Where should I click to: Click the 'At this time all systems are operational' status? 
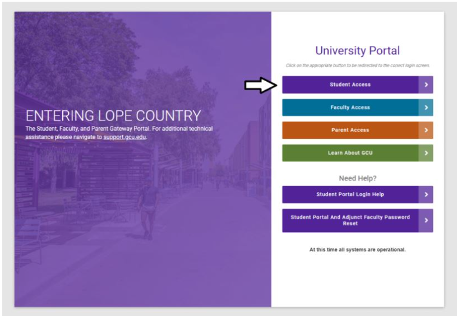pyautogui.click(x=358, y=249)
